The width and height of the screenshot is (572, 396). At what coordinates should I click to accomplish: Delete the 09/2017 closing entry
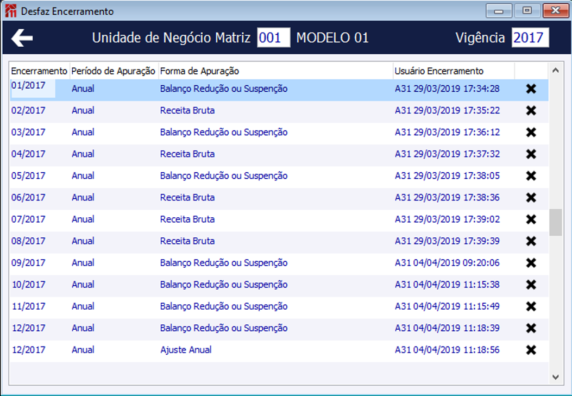click(x=531, y=262)
